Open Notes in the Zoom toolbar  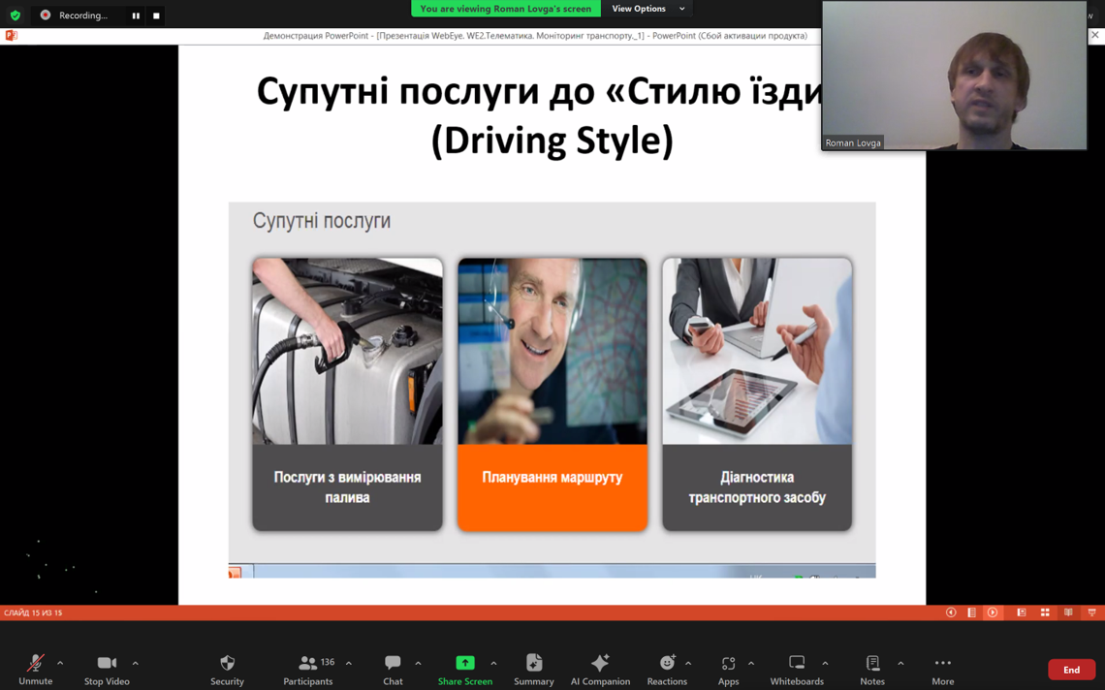pos(872,669)
